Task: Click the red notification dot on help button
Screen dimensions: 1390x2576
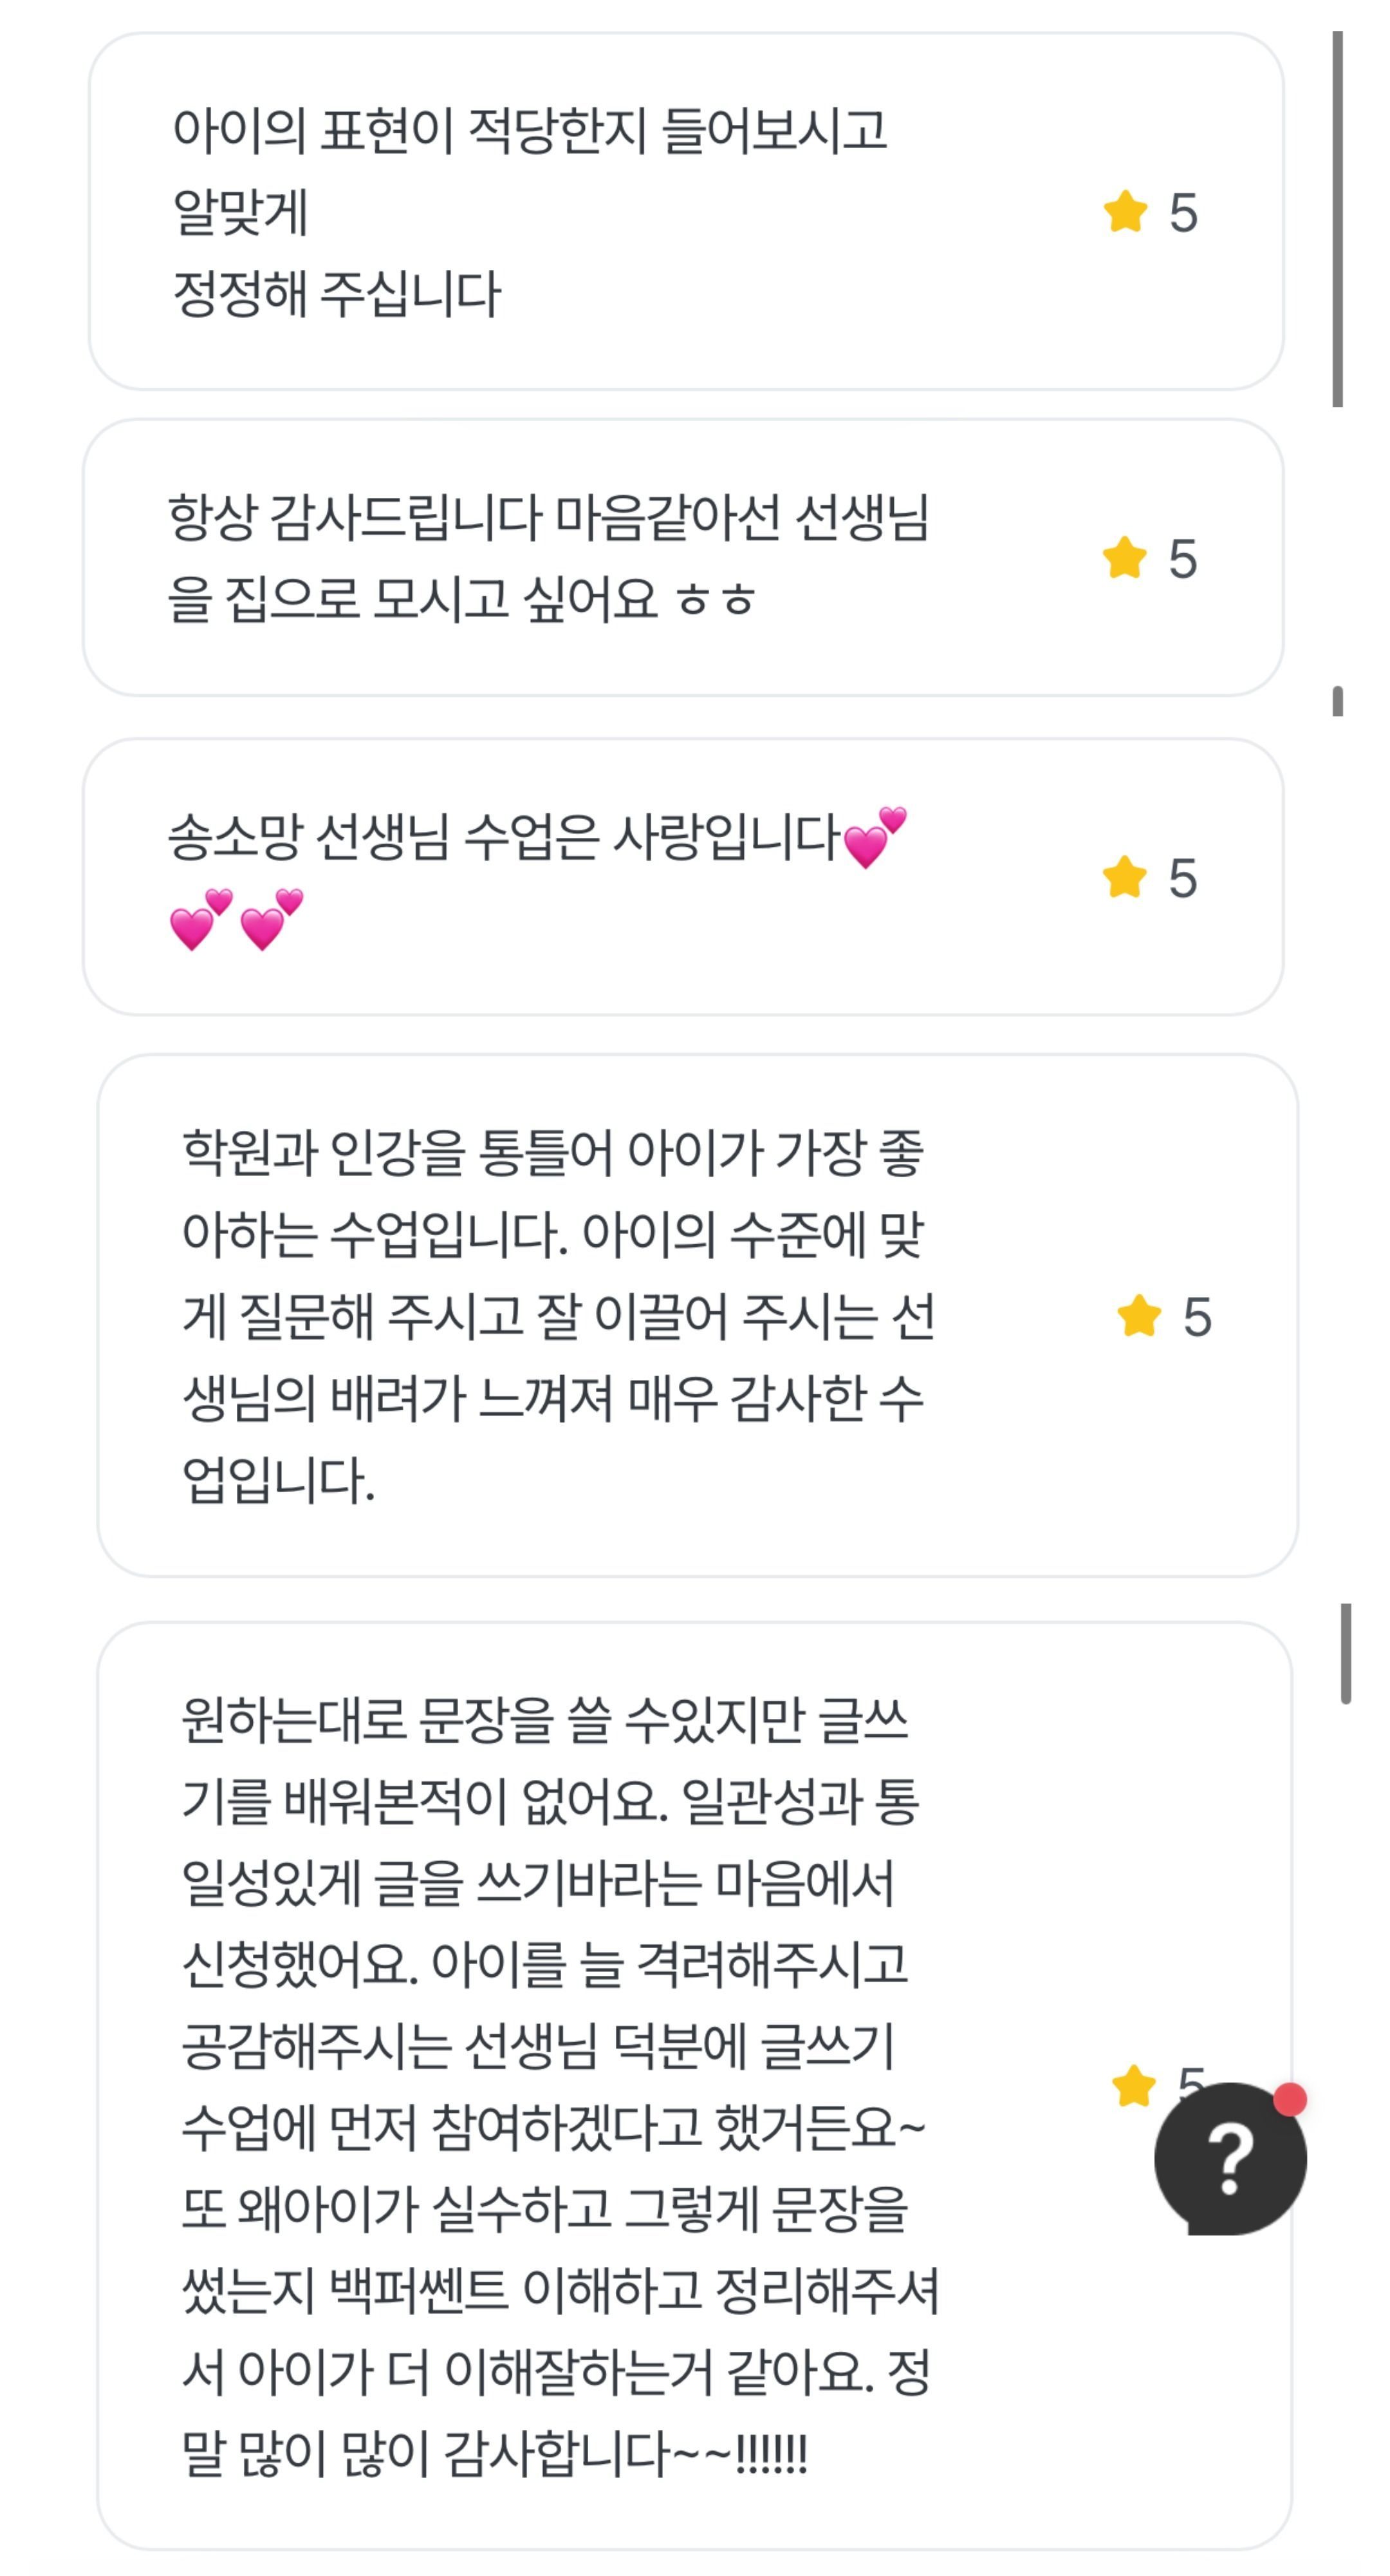Action: (1289, 2099)
